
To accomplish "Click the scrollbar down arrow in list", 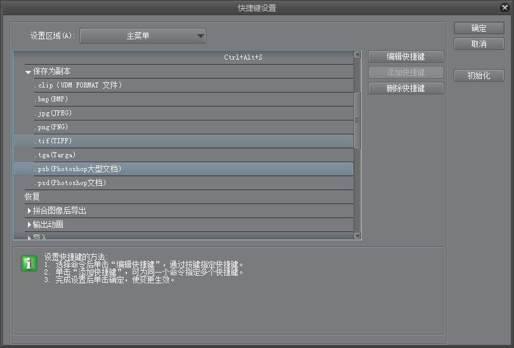I will 357,236.
